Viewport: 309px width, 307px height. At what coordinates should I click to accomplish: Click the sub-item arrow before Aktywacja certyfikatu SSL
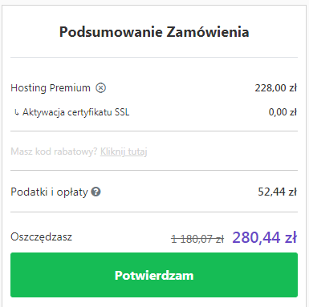17,112
